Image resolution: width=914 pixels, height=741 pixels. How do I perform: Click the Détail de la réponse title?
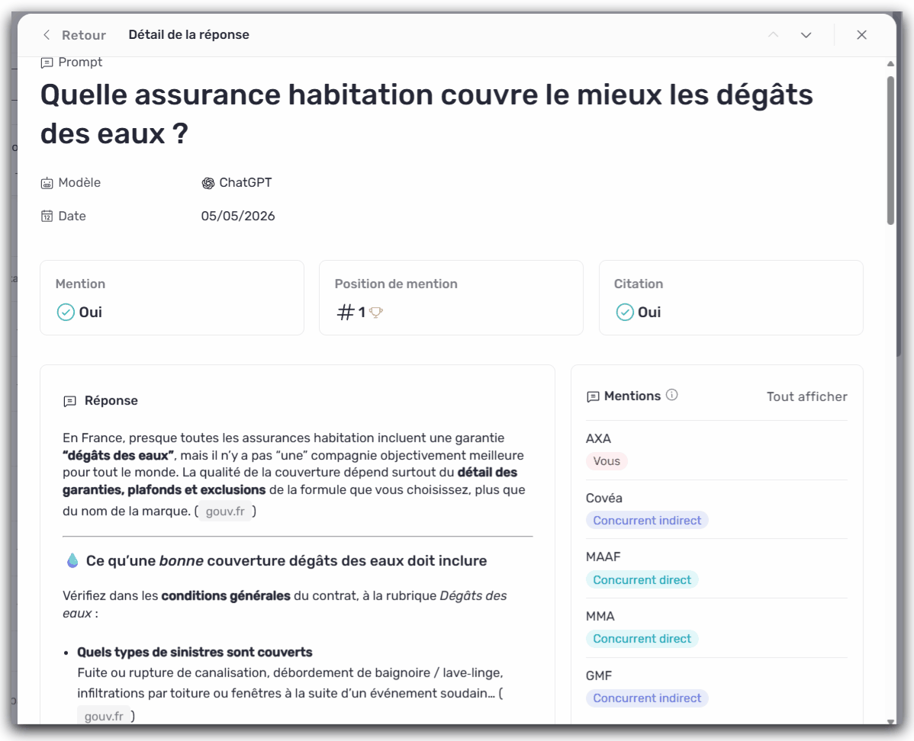pyautogui.click(x=189, y=35)
